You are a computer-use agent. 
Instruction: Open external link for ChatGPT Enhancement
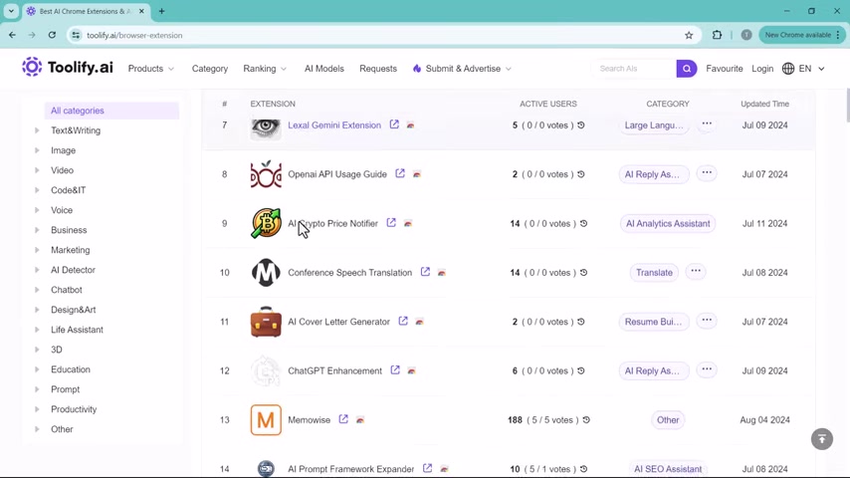395,369
